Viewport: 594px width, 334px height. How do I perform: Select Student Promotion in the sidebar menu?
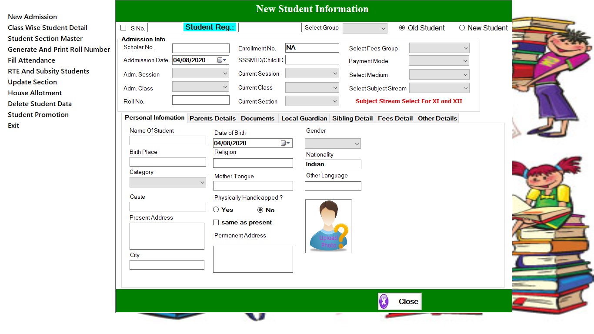pyautogui.click(x=38, y=114)
